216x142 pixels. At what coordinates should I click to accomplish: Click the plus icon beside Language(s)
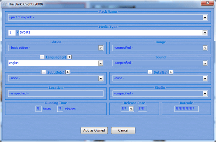pos(69,57)
